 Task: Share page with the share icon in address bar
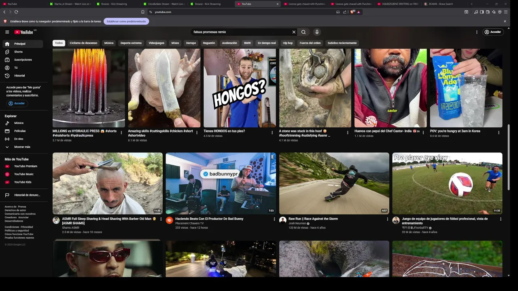click(x=345, y=12)
